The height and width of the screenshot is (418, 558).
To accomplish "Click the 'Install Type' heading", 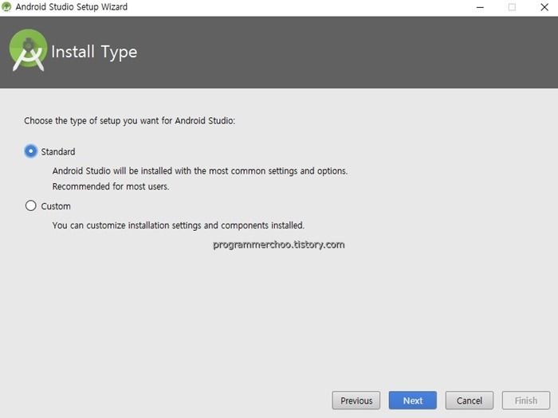I will coord(94,52).
